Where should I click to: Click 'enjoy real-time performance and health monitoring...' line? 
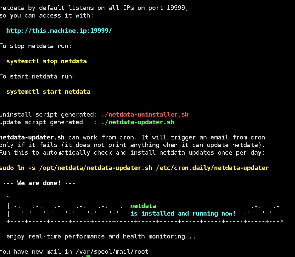coord(101,236)
